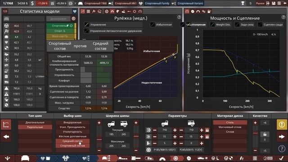Viewport: 288px width, 162px height.
Task: Increase front tire width with plus button
Action: tap(99, 123)
